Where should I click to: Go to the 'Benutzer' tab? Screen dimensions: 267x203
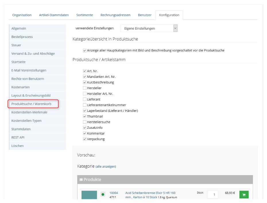145,15
